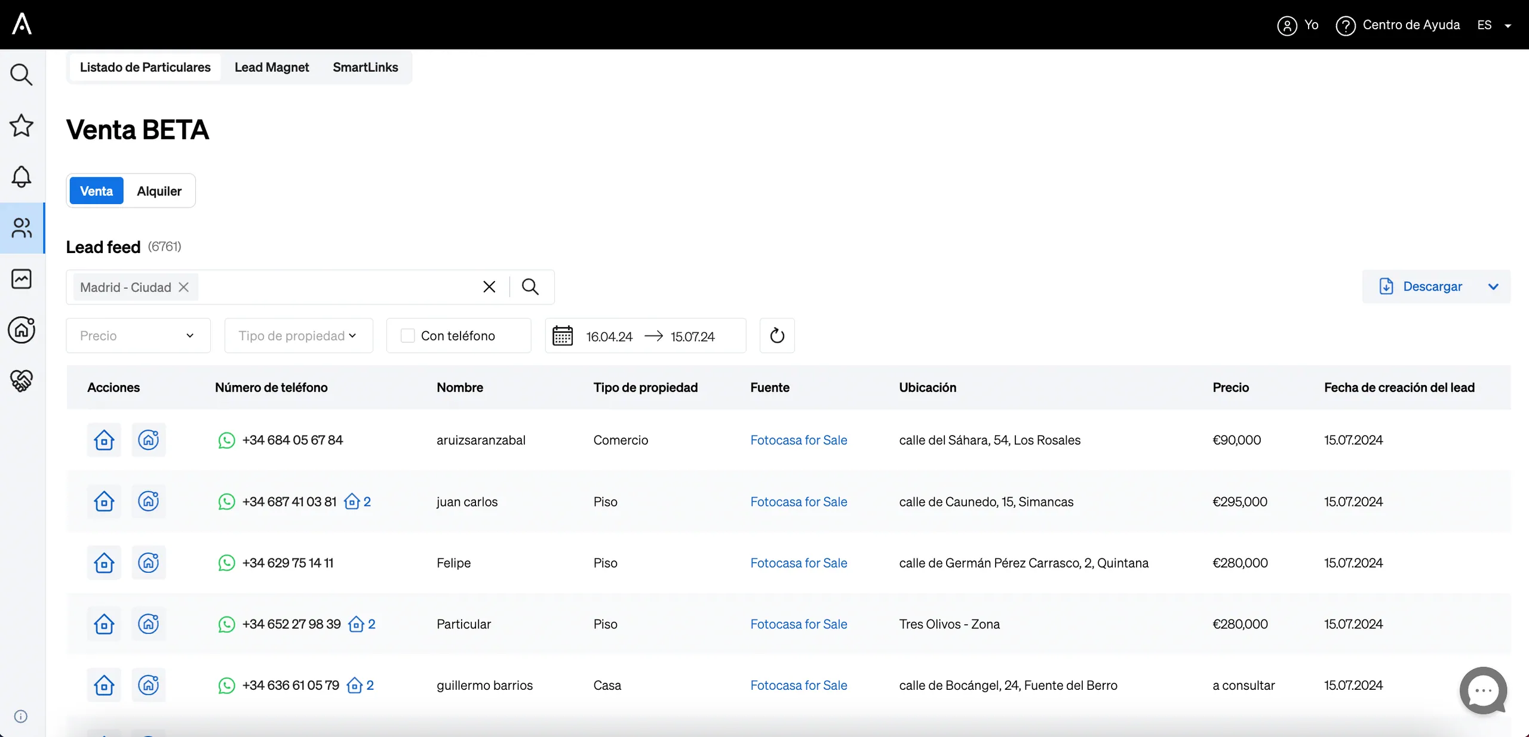Enable the Con teléfono checkbox

click(408, 336)
